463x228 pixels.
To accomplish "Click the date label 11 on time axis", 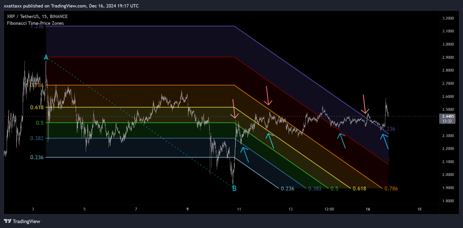I will tap(239, 209).
